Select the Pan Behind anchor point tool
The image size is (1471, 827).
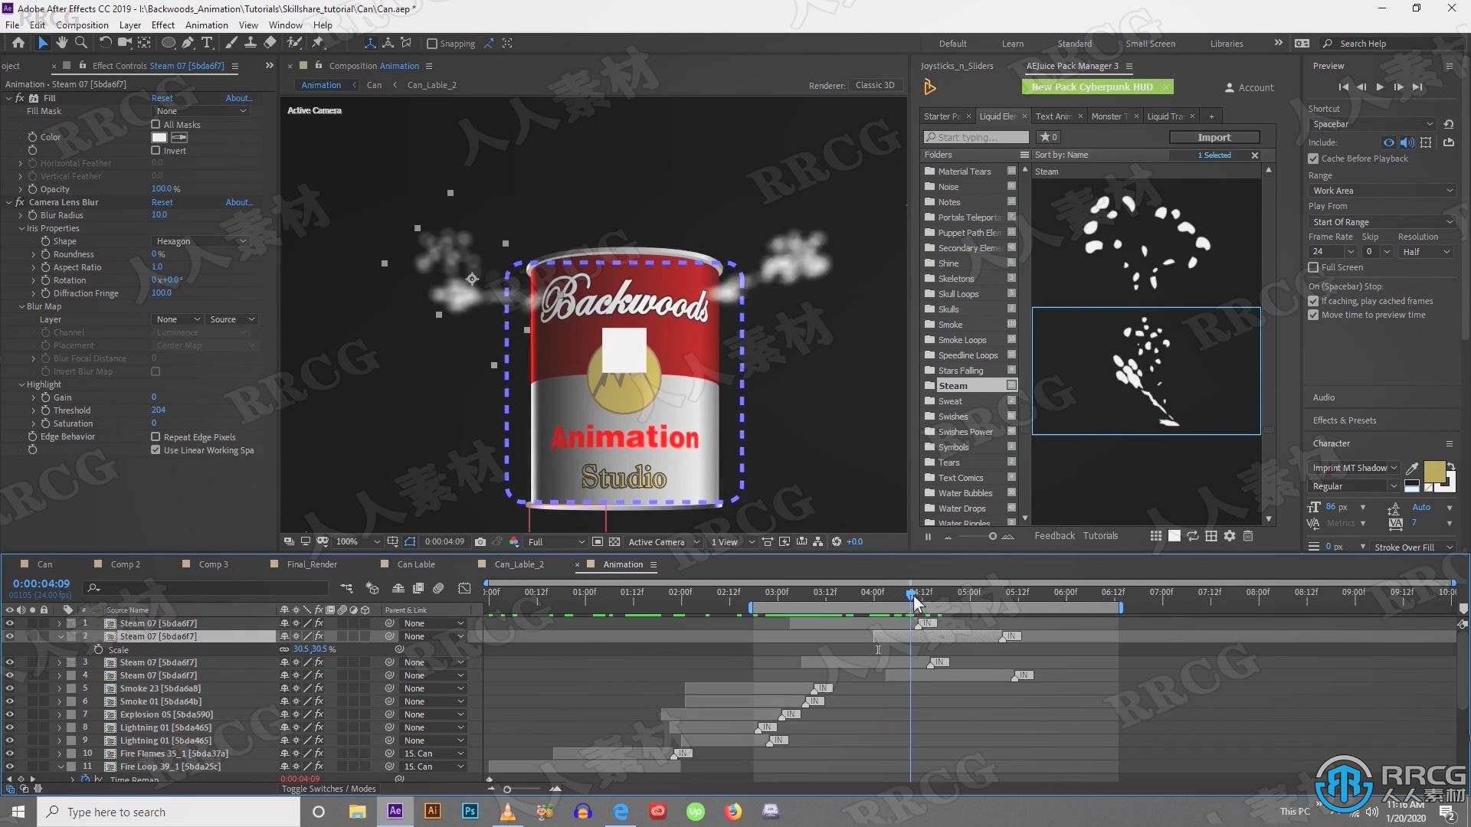tap(143, 43)
